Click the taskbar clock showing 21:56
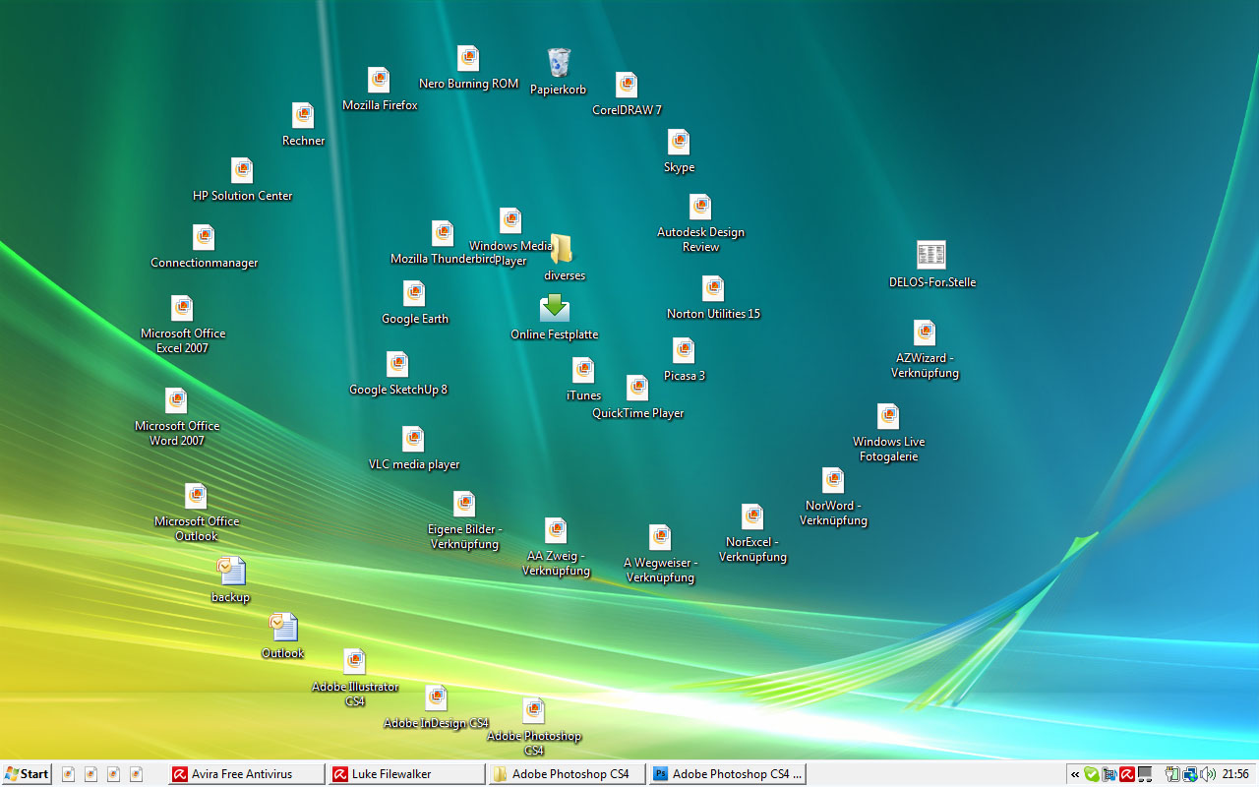The image size is (1259, 787). [1235, 774]
